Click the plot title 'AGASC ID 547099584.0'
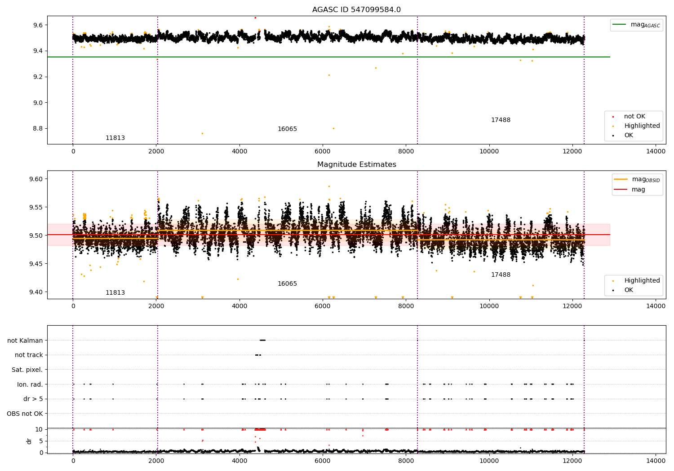Viewport: 674px width, 471px height. (356, 10)
